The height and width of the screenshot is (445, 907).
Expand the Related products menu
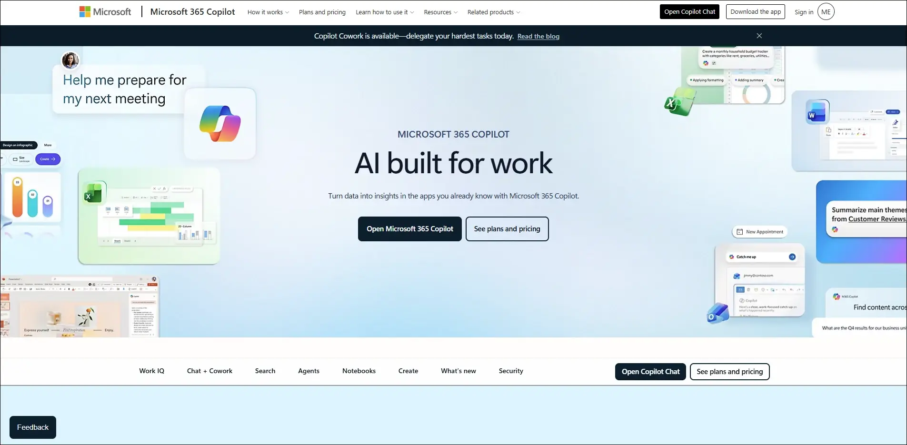[x=494, y=12]
